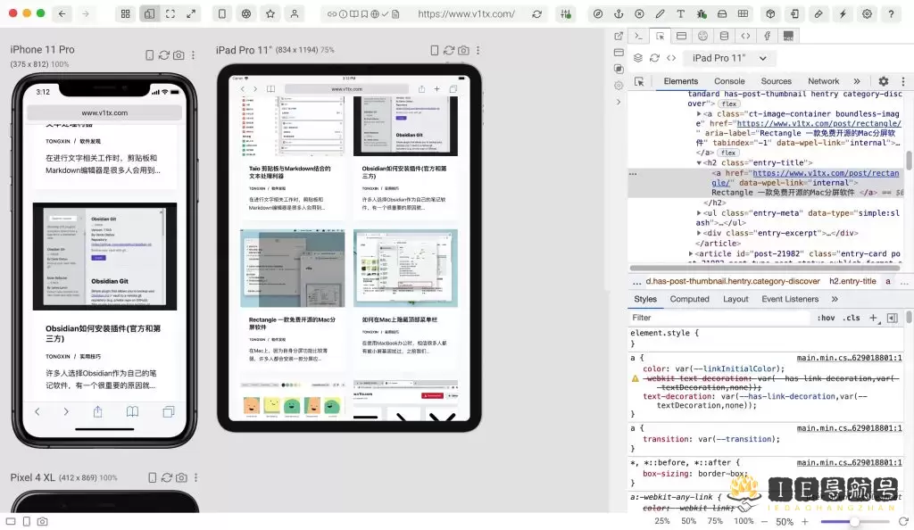914x530 pixels.
Task: Switch to the Layout styles tab
Action: (x=735, y=299)
